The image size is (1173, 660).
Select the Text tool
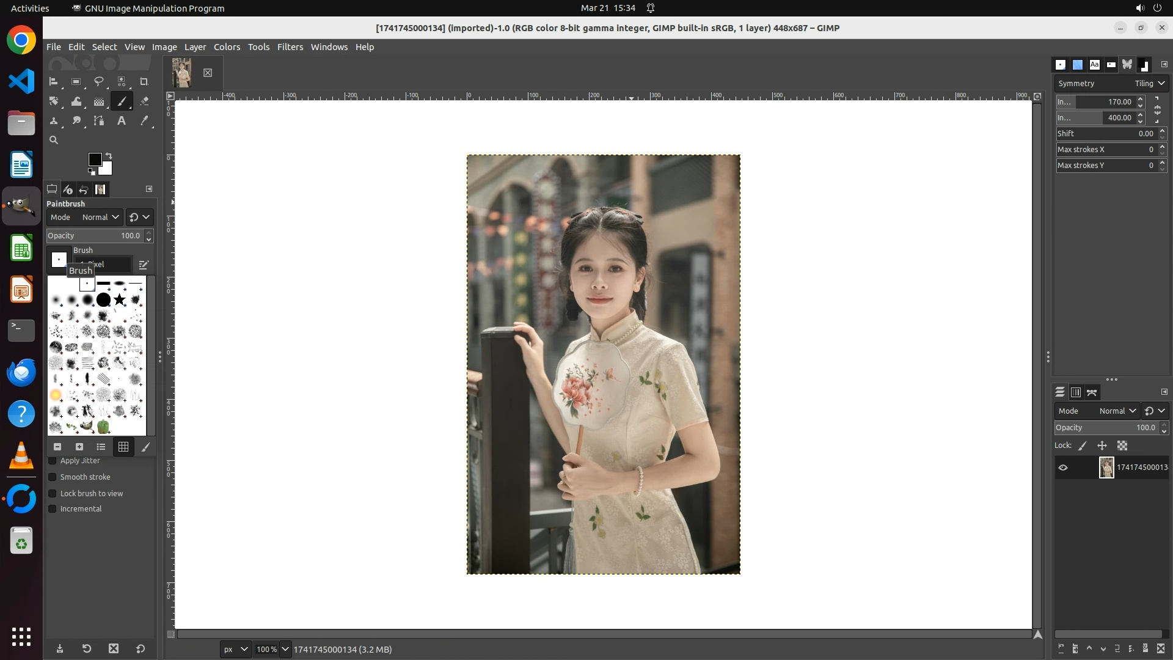(x=122, y=121)
